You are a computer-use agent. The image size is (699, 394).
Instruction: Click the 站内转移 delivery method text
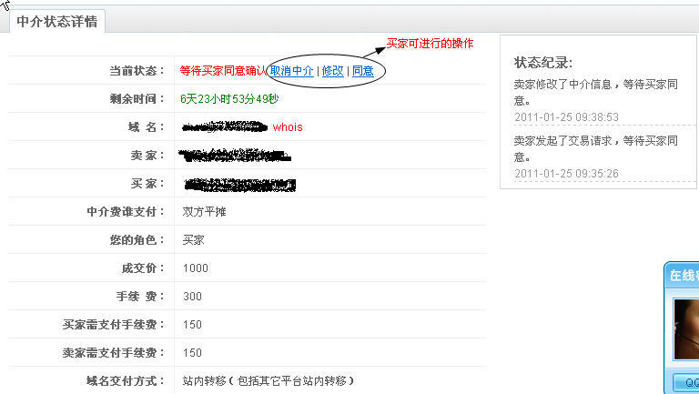click(268, 381)
